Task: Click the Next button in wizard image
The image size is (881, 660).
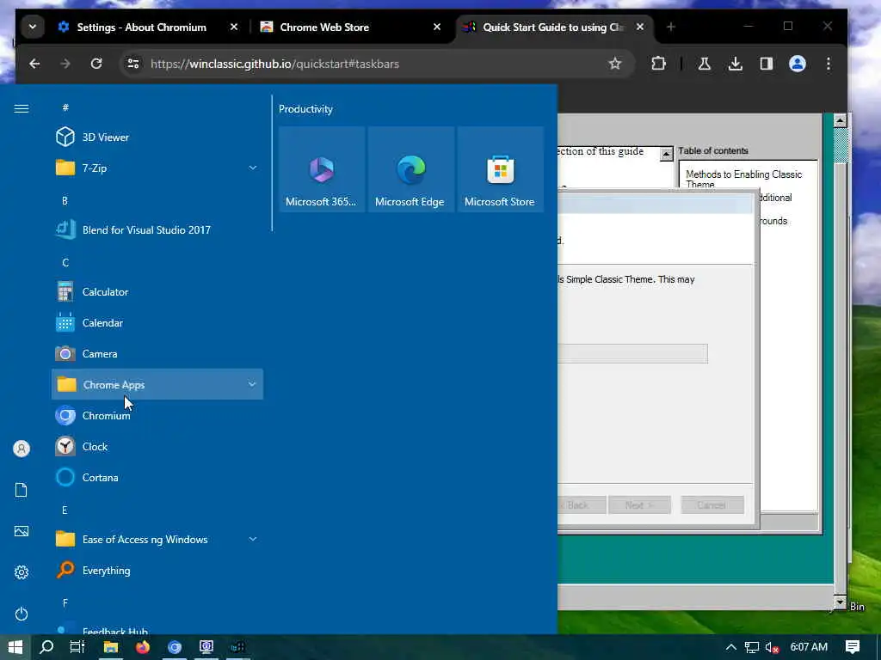Action: [x=639, y=505]
